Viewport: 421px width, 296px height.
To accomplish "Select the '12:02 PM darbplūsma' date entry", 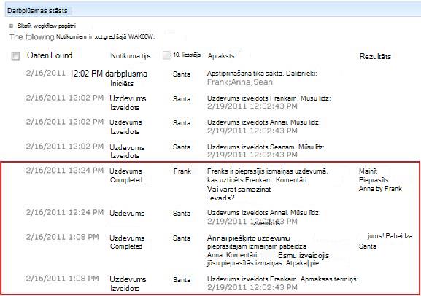I will click(108, 74).
